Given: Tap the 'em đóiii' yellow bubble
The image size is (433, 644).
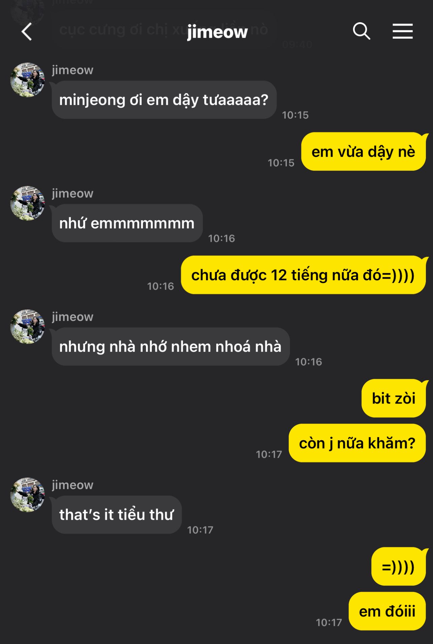Looking at the screenshot, I should [387, 611].
